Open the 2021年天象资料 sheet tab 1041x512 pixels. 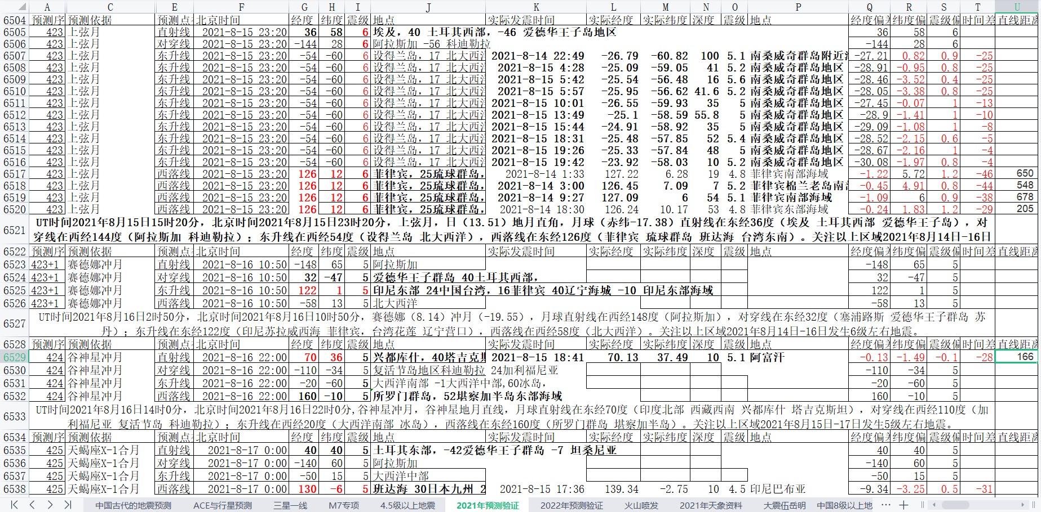click(x=711, y=505)
